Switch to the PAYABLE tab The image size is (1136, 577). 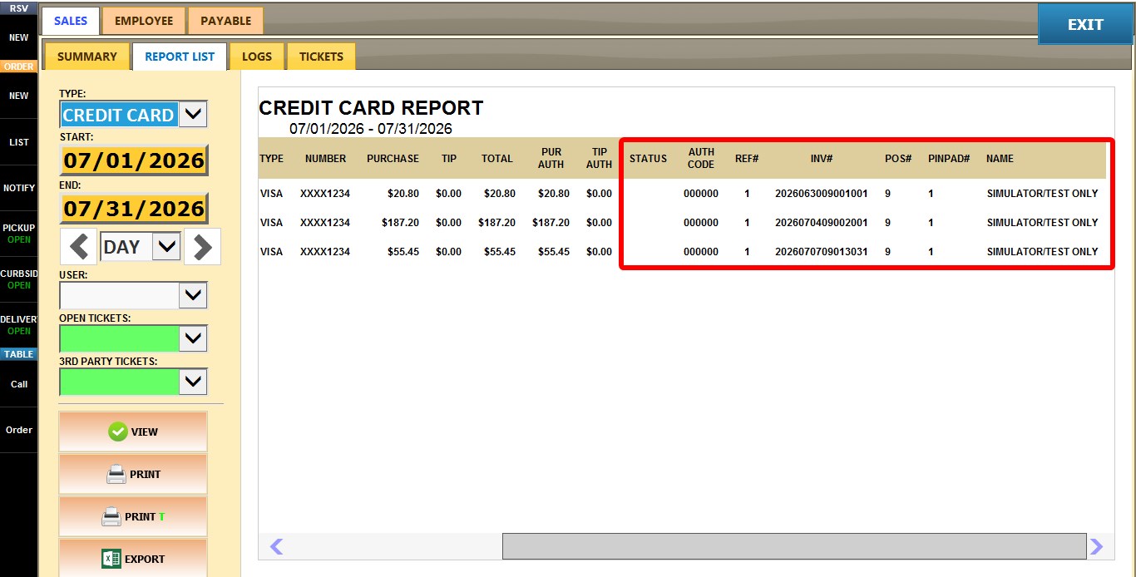225,21
